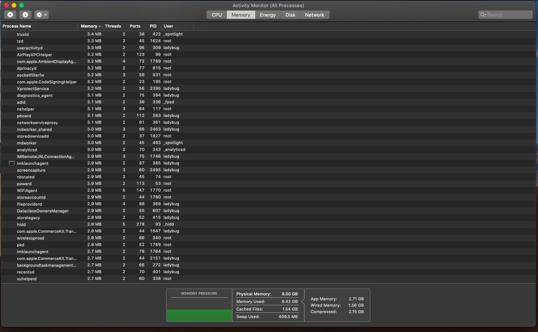
Task: Open the gear action menu
Action: (42, 15)
